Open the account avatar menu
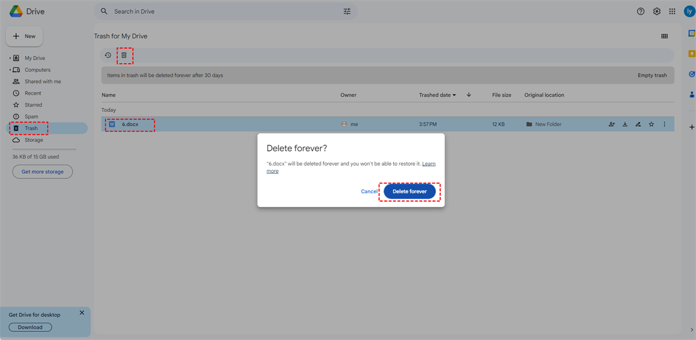 (x=688, y=11)
